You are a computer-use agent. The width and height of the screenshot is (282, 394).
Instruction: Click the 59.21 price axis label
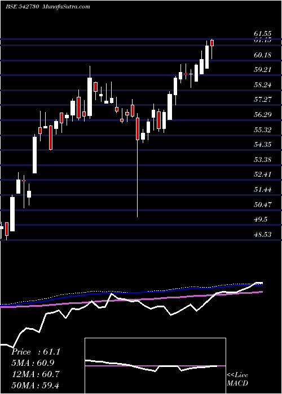(263, 70)
